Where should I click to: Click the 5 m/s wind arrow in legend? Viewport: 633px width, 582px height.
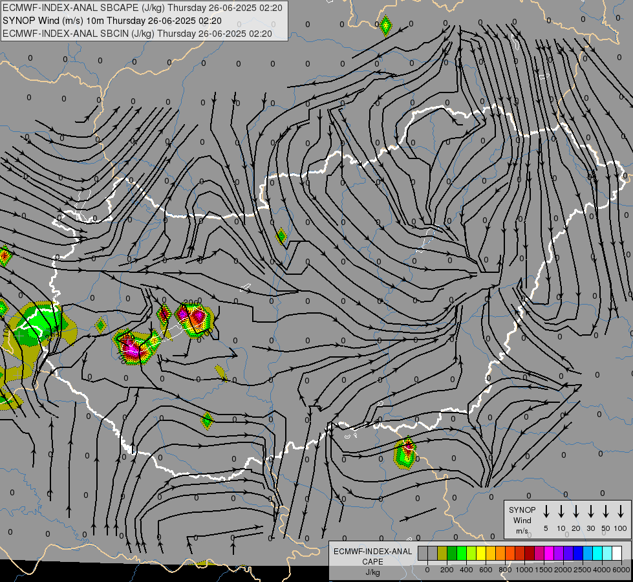[546, 512]
